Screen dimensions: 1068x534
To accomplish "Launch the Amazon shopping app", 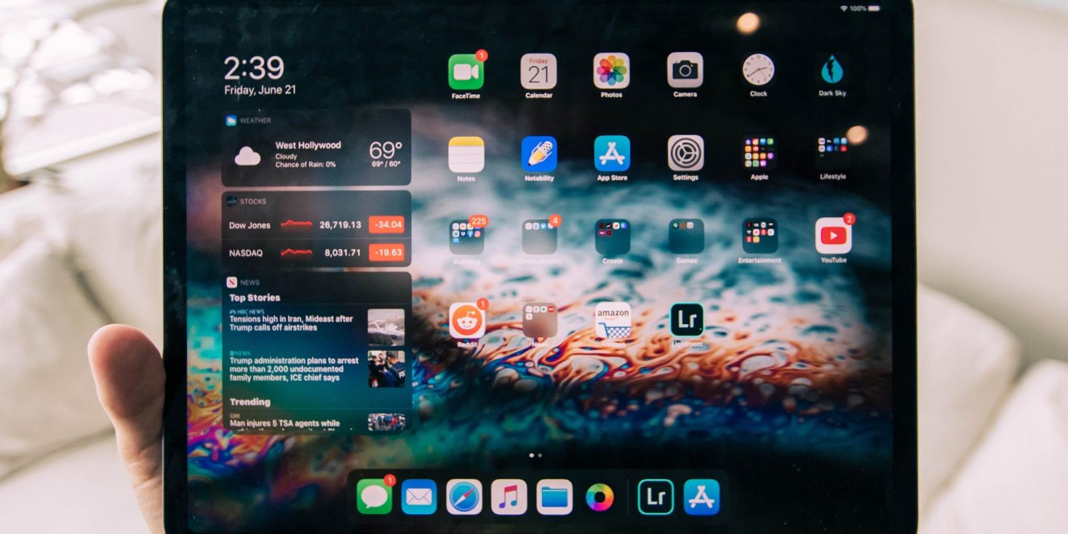I will click(613, 321).
